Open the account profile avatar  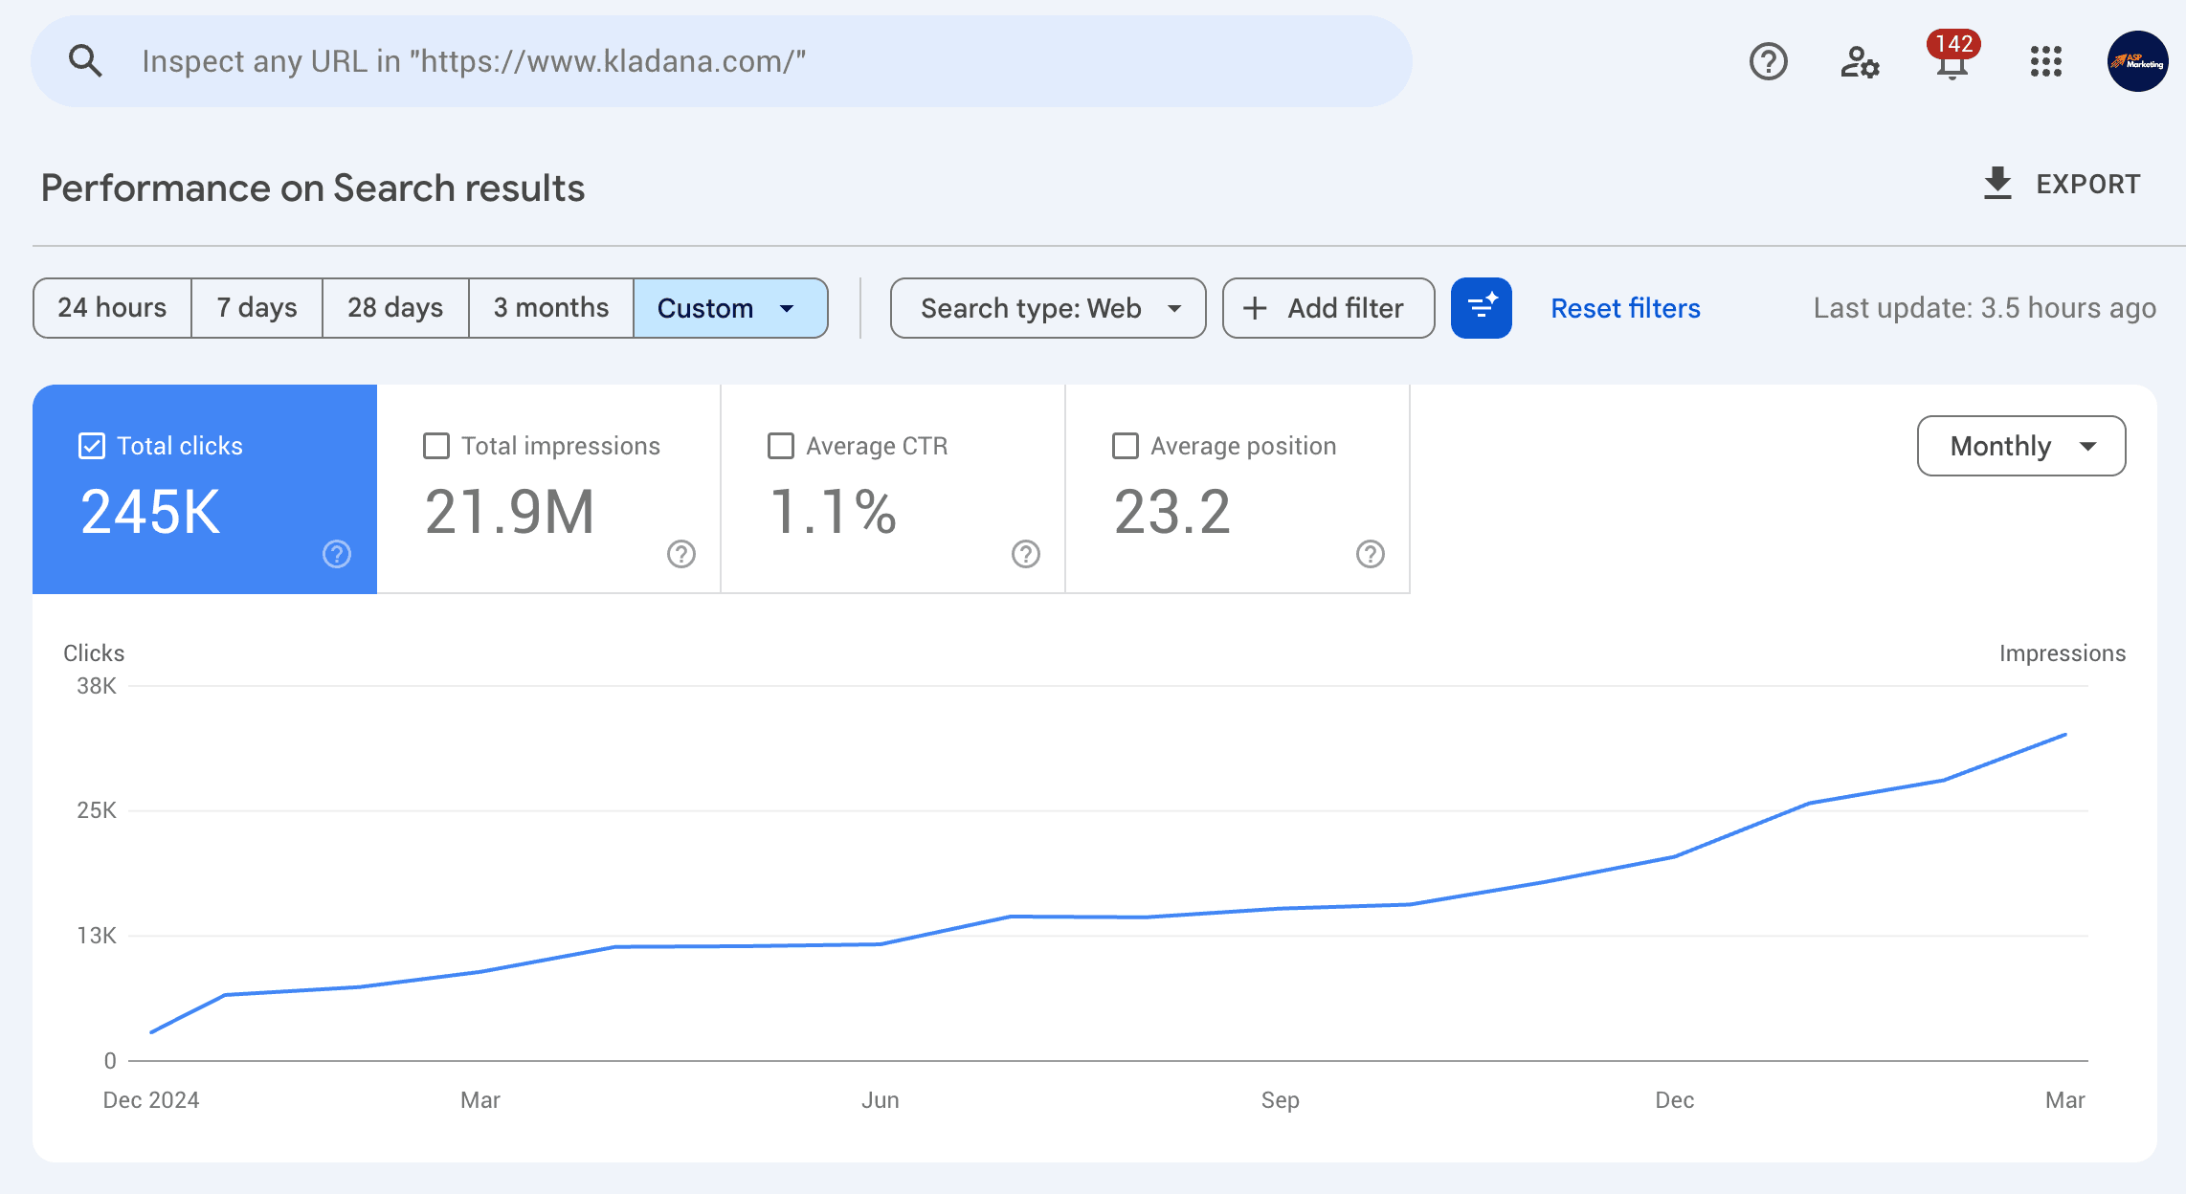tap(2135, 61)
